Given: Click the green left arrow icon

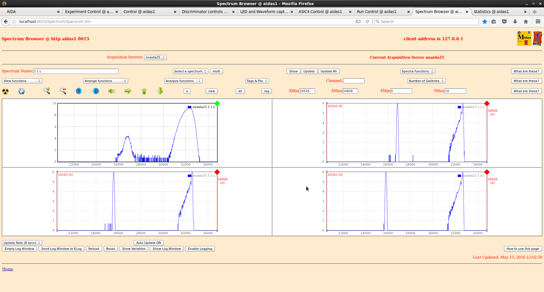Looking at the screenshot, I should (112, 91).
